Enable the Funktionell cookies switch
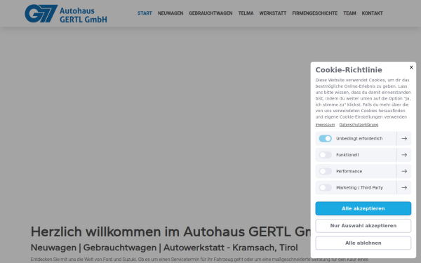 (x=325, y=155)
